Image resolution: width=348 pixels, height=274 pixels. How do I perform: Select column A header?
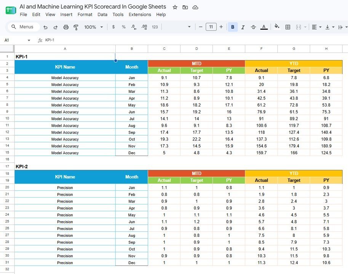[x=65, y=49]
